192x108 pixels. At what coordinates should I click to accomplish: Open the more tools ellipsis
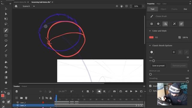6,88
